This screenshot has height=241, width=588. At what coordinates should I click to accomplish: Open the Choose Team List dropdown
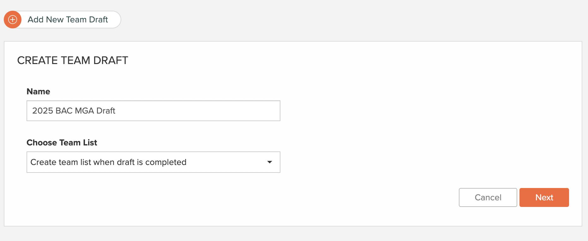coord(153,162)
